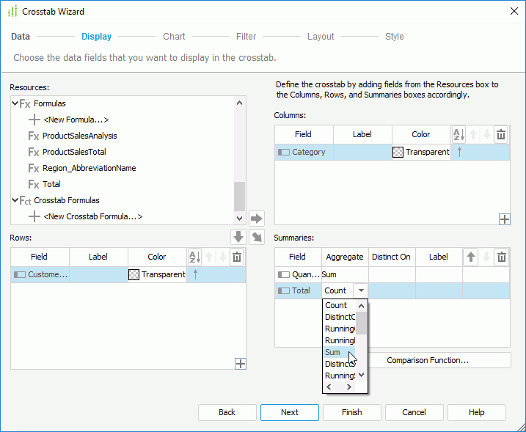Click the add-to-Rows down arrow button
526x432 pixels.
click(x=238, y=237)
